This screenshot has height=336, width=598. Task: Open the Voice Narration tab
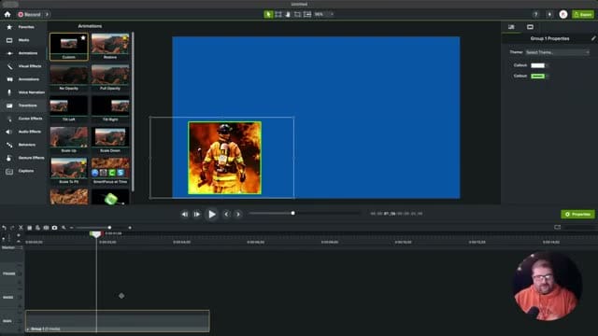(x=23, y=92)
